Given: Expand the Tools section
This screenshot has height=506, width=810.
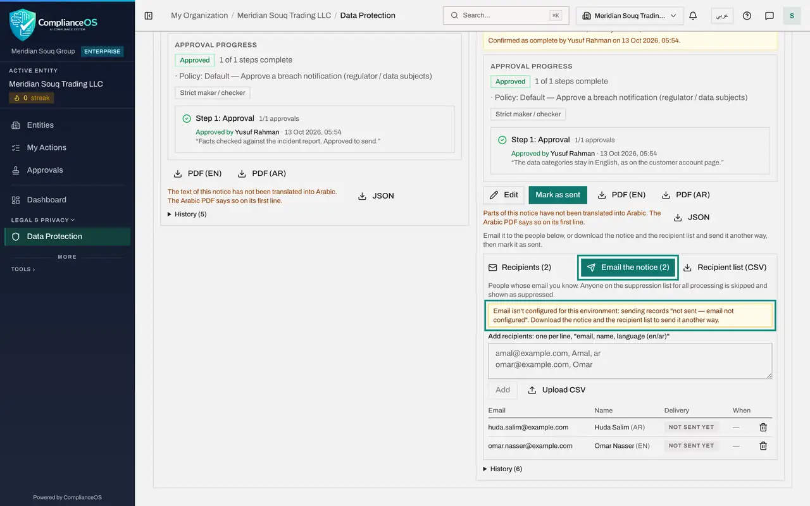Looking at the screenshot, I should tap(23, 269).
